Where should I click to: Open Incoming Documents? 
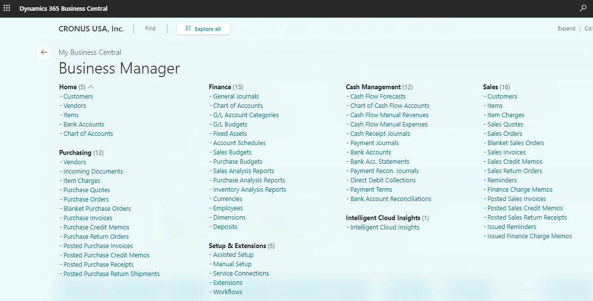(x=93, y=172)
